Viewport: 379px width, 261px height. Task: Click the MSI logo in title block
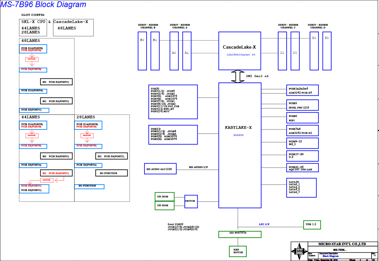[299, 251]
